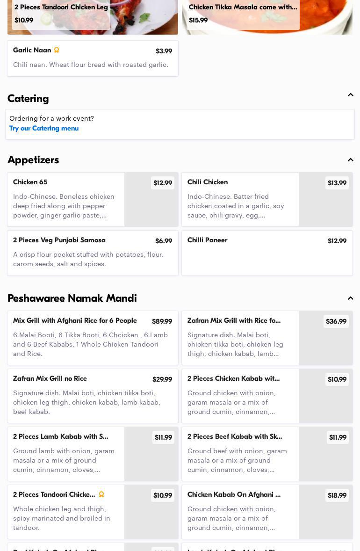Select the Chilli Paneer item
360x551 pixels.
tap(267, 253)
